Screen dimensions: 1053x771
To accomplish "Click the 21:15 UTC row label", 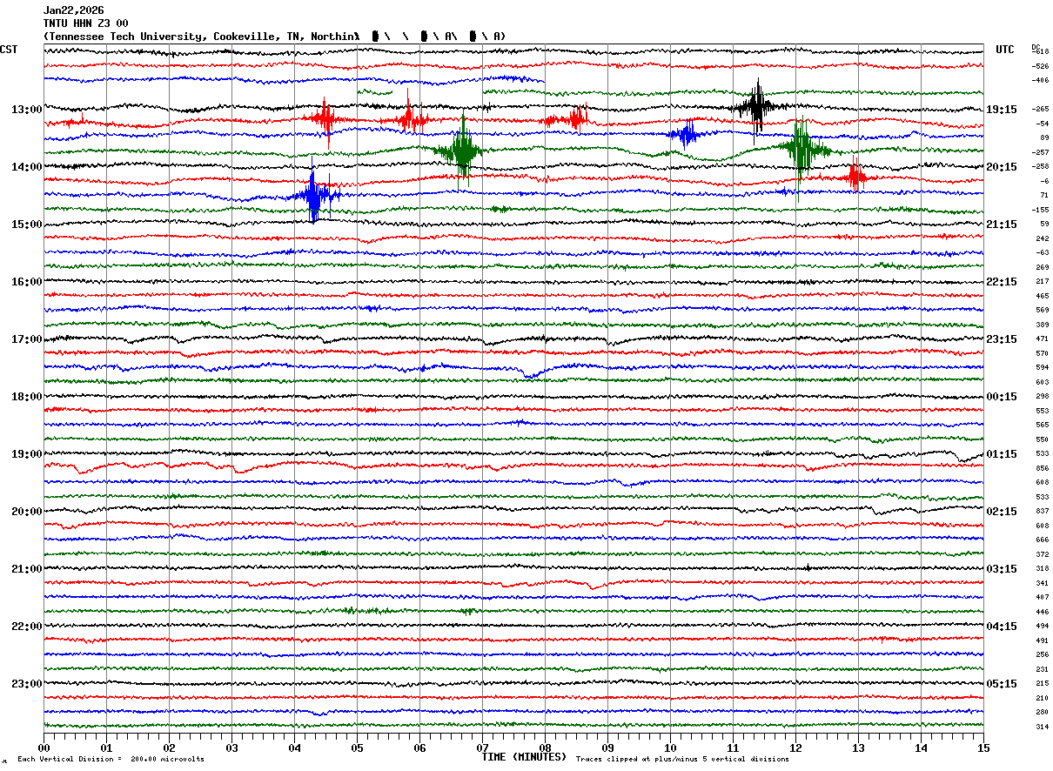I will point(1002,225).
